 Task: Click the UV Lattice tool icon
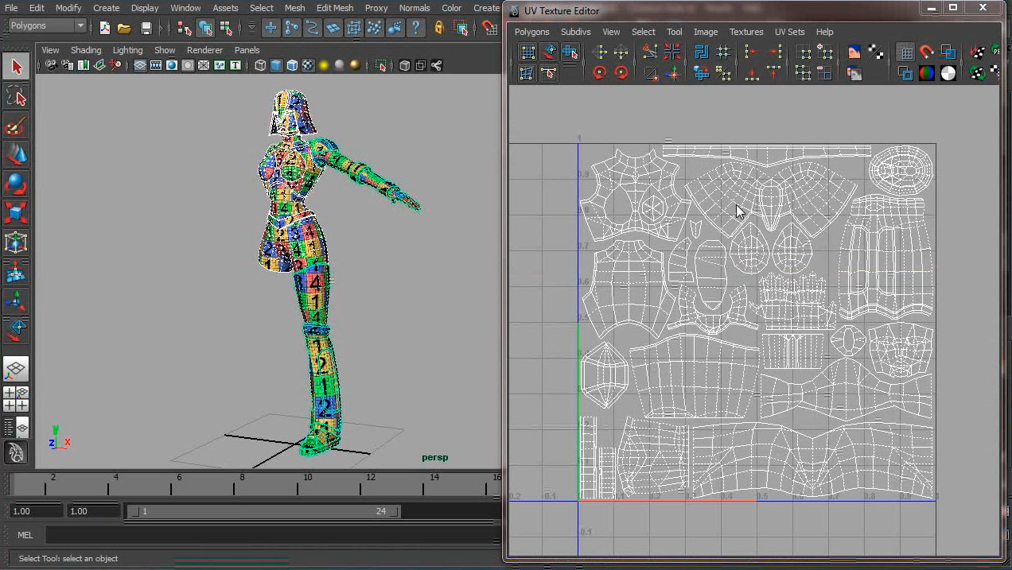coord(527,52)
